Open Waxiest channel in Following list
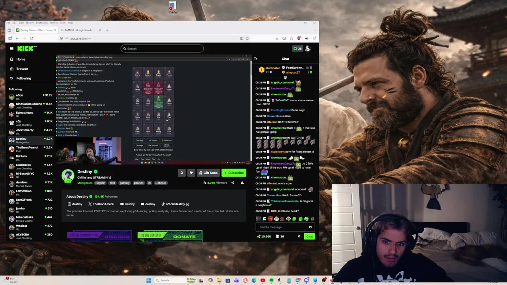The width and height of the screenshot is (507, 285). [30, 227]
